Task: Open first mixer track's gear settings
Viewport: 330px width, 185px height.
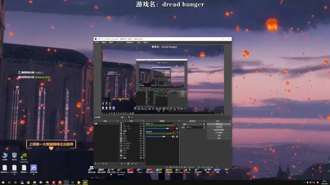Action: tap(177, 128)
